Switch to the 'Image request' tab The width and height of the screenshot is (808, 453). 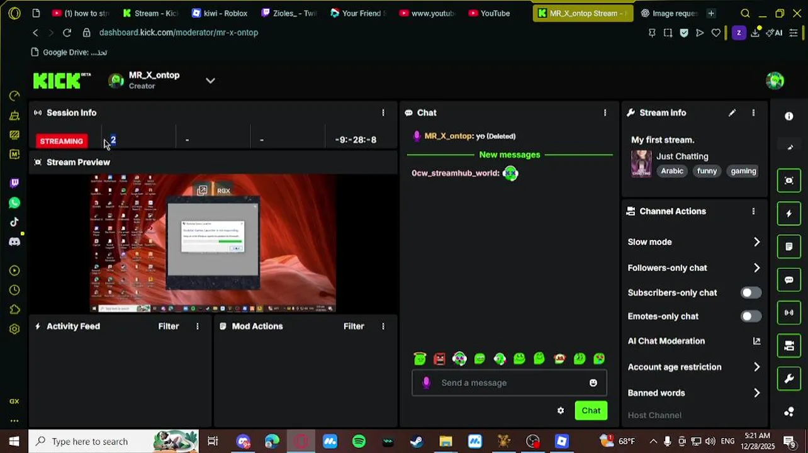(668, 13)
